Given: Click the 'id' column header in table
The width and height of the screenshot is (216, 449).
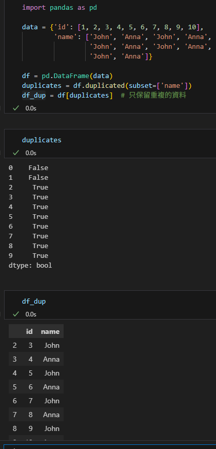Looking at the screenshot, I should pos(29,331).
